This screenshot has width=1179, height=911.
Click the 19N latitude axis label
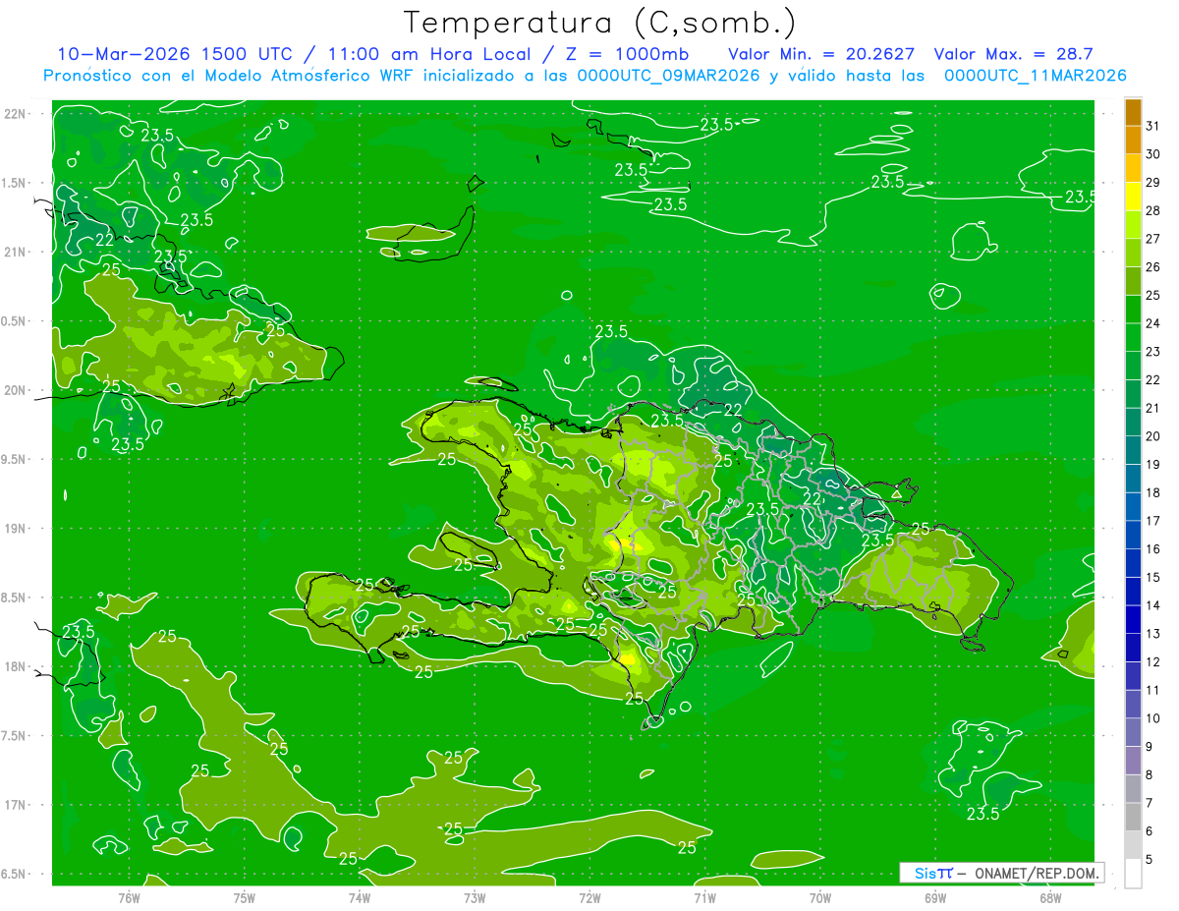click(14, 529)
